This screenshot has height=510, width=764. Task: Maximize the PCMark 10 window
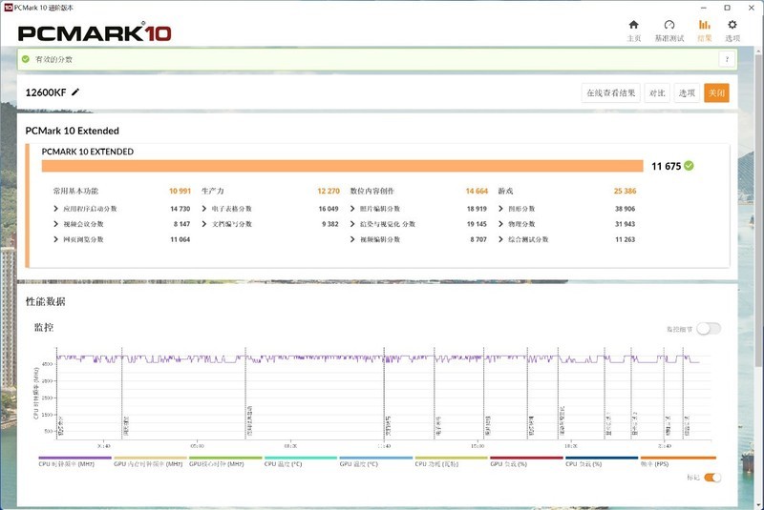click(727, 8)
